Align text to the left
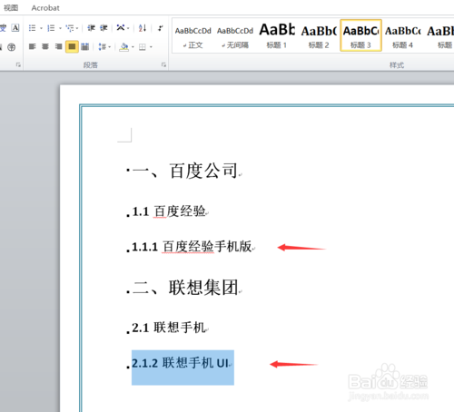 click(x=33, y=46)
